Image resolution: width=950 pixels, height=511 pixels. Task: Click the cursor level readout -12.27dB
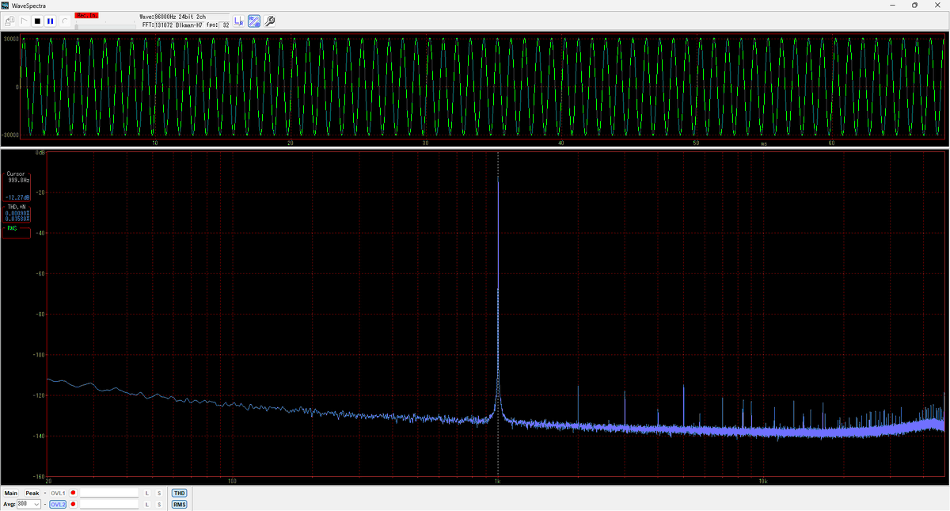coord(17,197)
